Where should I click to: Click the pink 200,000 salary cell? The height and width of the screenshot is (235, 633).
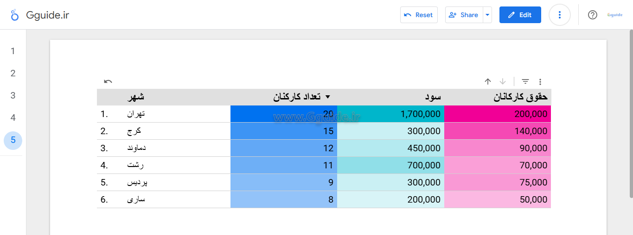point(498,114)
